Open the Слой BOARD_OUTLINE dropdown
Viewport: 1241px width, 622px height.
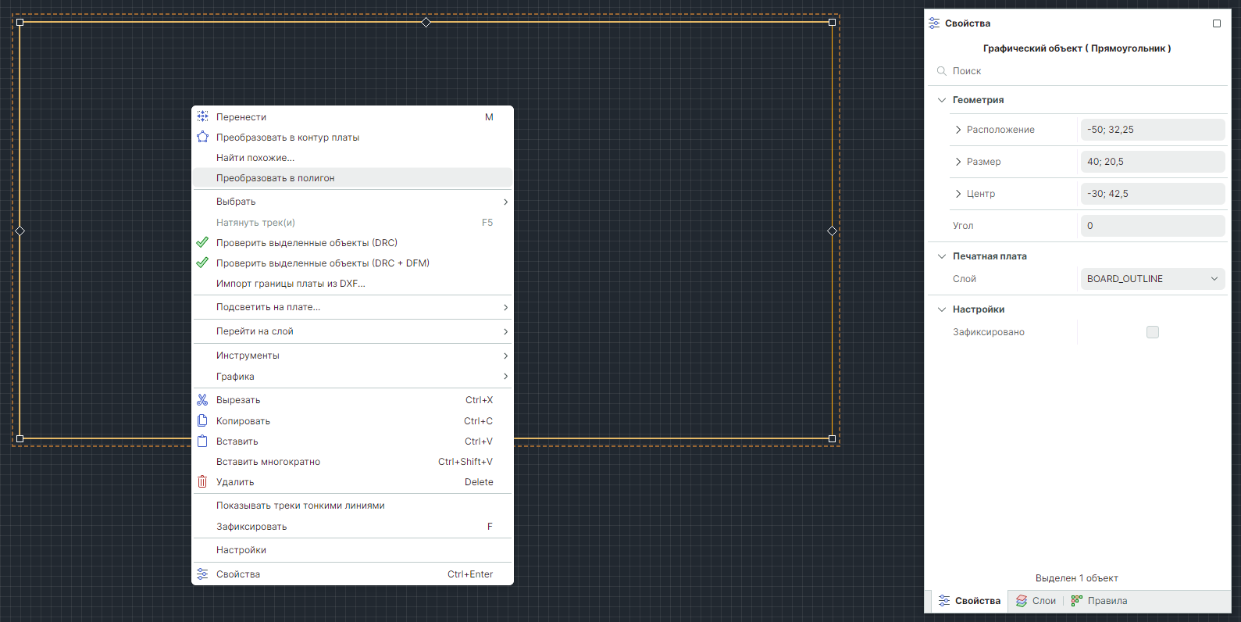coord(1152,279)
